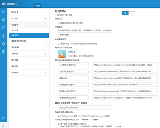160x128 pixels.
Task: Click the URL field starting with bfd1d851
Action: (125, 98)
